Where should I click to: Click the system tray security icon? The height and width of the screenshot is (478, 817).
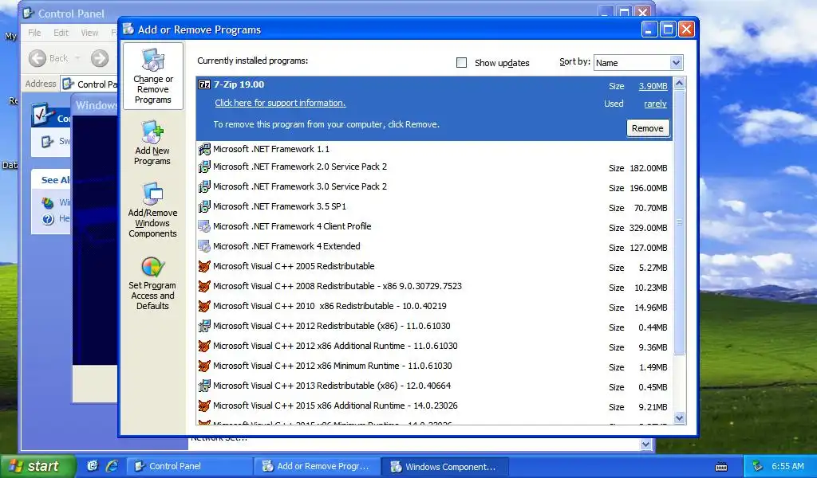[x=758, y=466]
